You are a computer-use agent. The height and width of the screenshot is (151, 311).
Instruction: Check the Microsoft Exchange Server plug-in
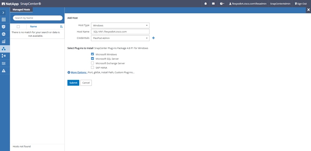pos(92,63)
